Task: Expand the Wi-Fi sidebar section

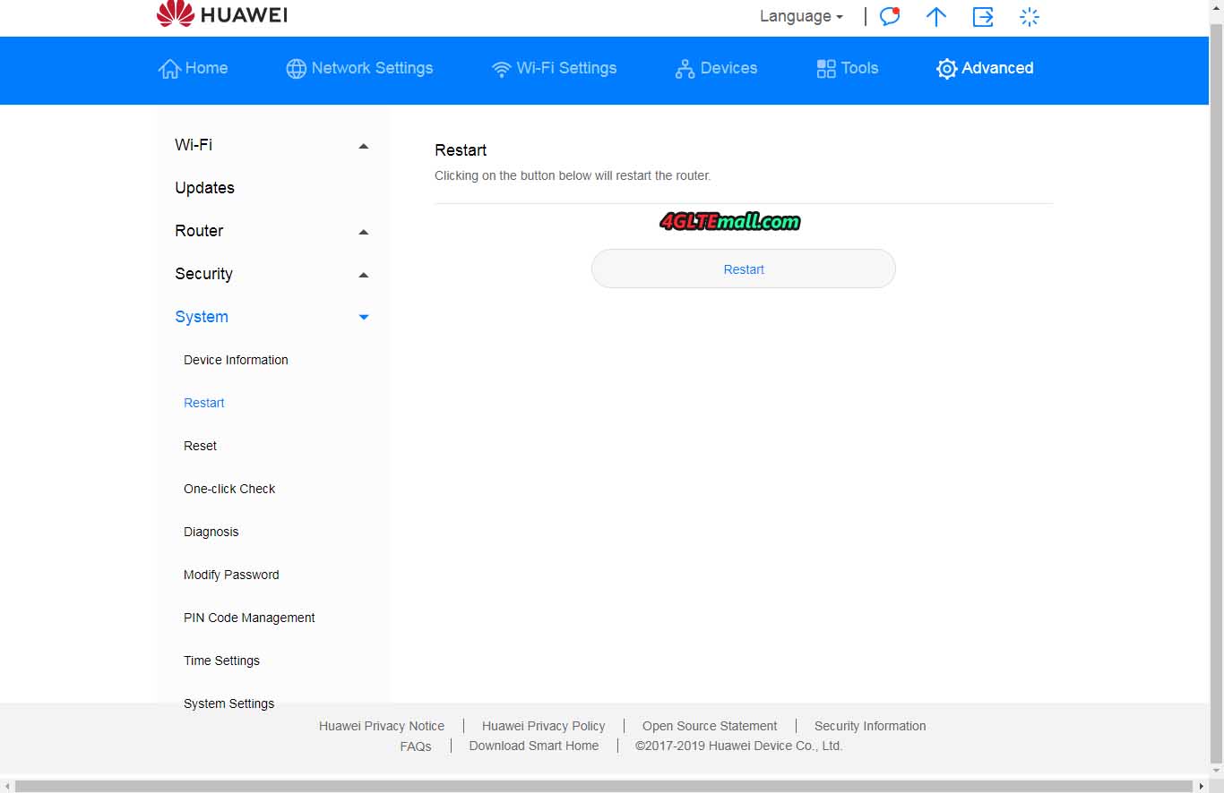Action: pyautogui.click(x=272, y=145)
